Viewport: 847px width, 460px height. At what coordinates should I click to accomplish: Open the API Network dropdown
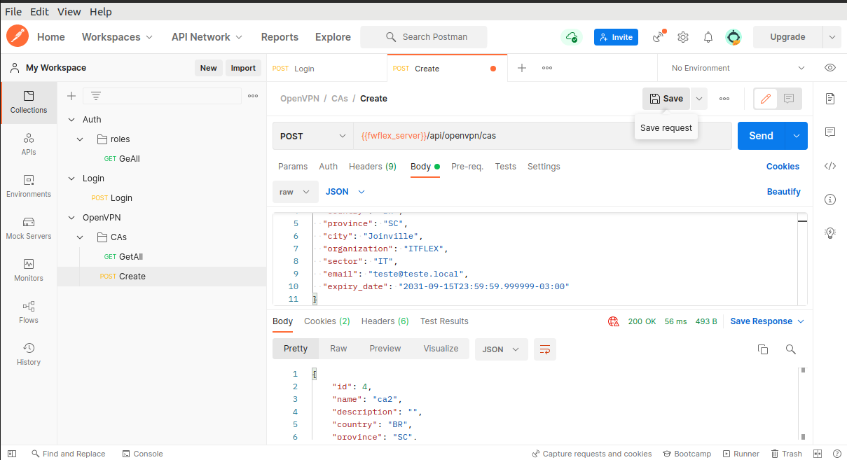(207, 37)
